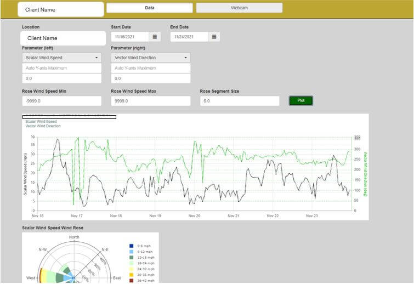Click the North label on wind rose
414x284 pixels.
pyautogui.click(x=74, y=237)
